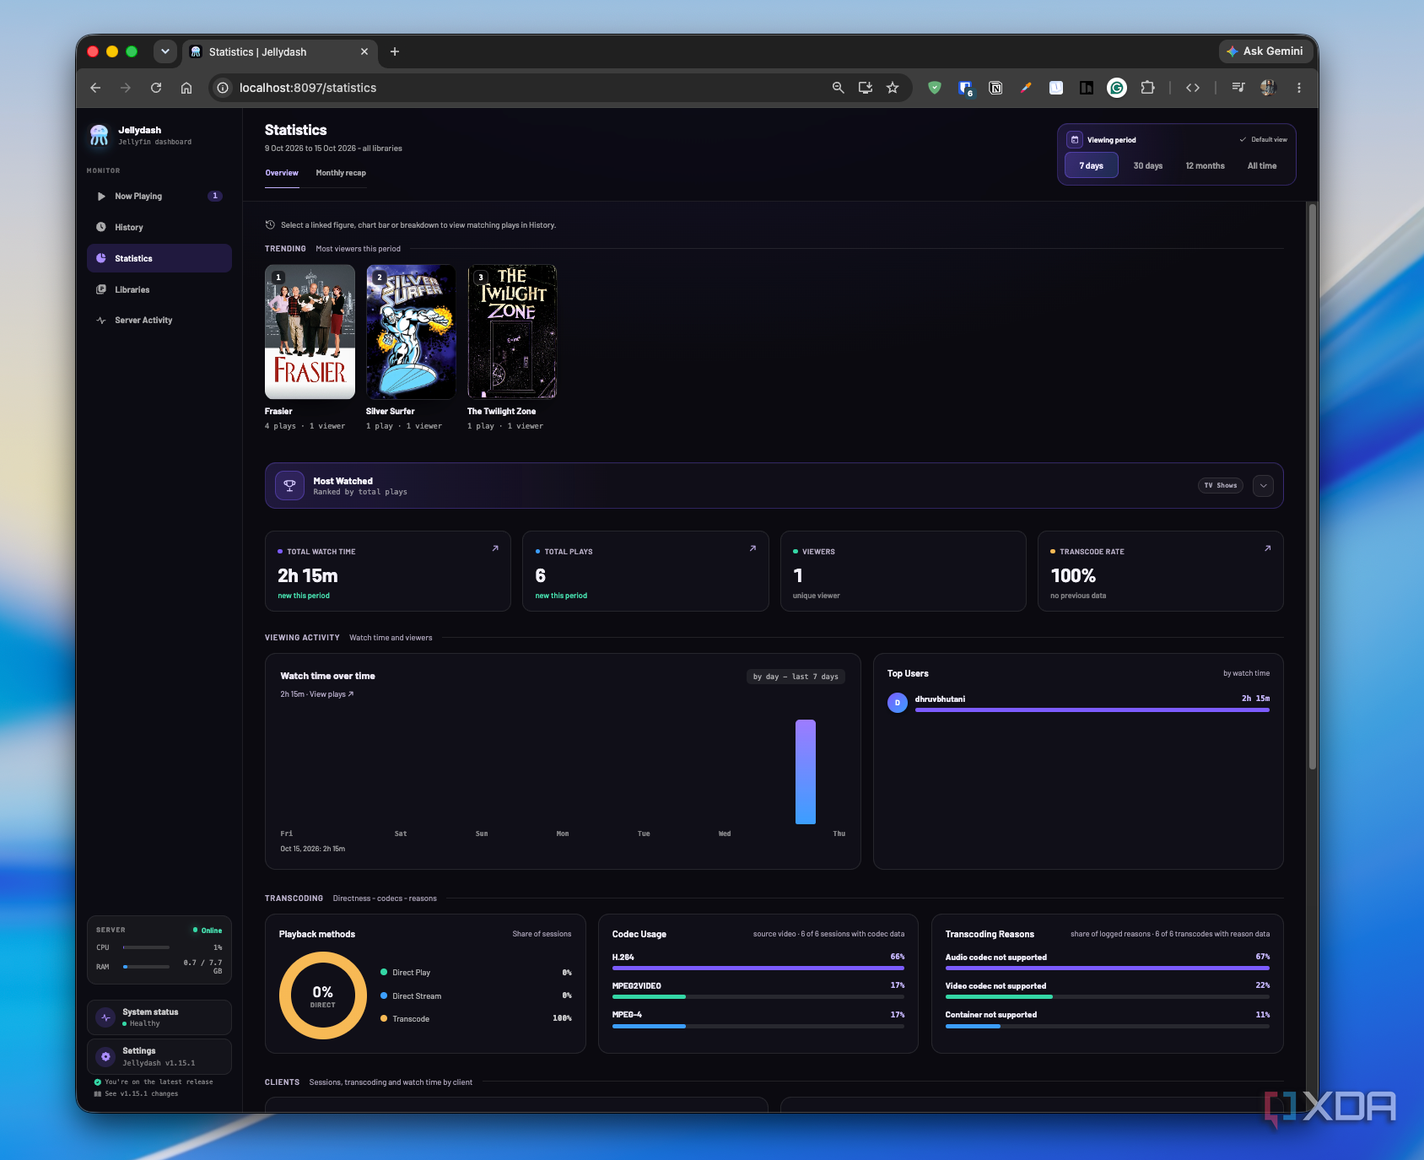Open Extensions puzzle icon
This screenshot has width=1424, height=1160.
pos(1147,88)
